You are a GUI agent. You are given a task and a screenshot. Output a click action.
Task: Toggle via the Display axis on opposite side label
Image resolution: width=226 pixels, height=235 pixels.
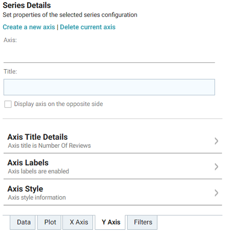(x=59, y=104)
